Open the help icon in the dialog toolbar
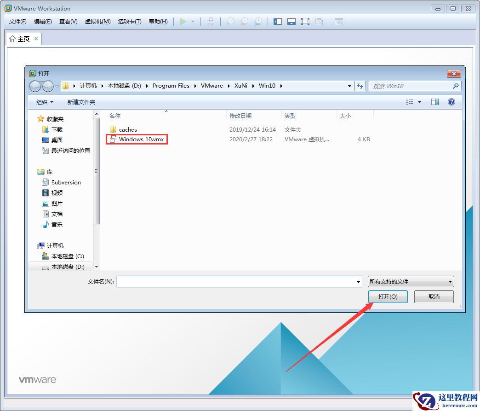Image resolution: width=480 pixels, height=411 pixels. [451, 101]
